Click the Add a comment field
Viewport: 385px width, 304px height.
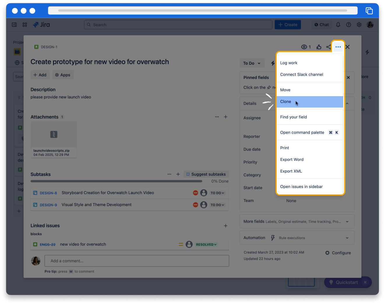pyautogui.click(x=137, y=261)
